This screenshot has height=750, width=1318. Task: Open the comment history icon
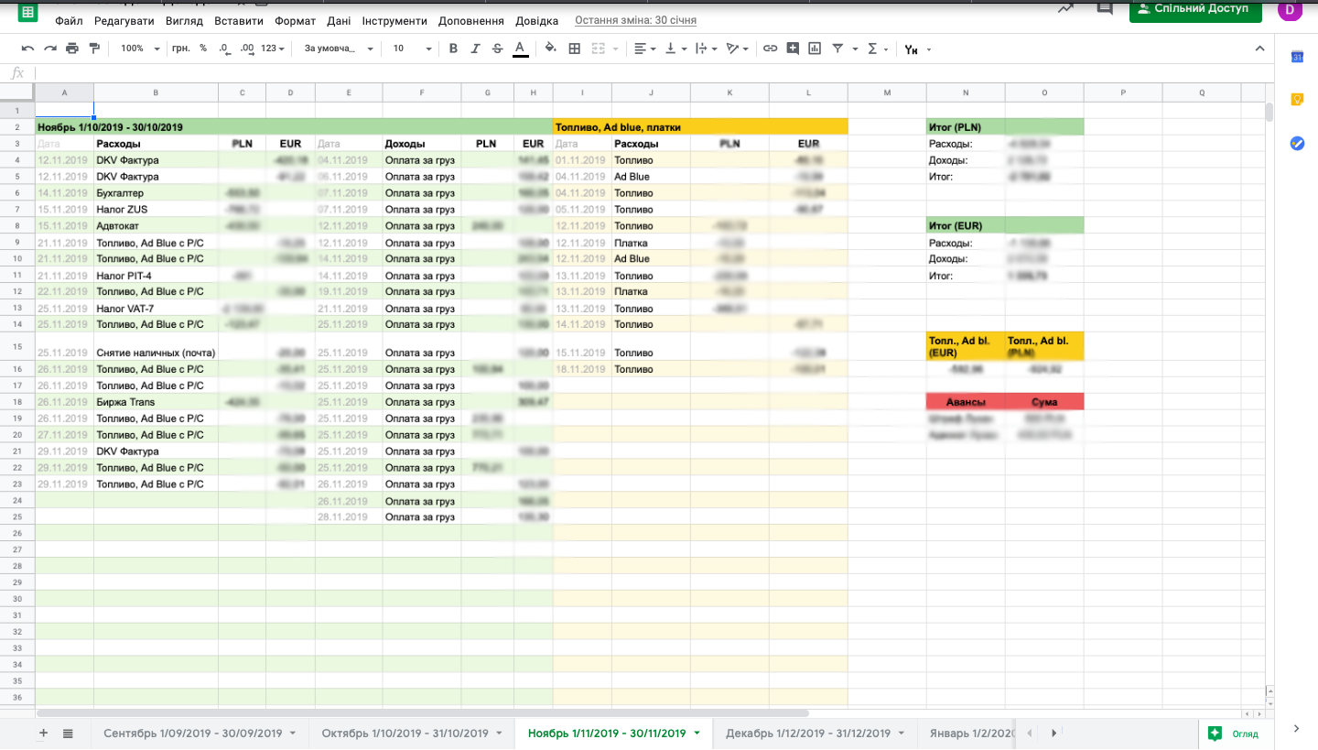pyautogui.click(x=1106, y=8)
